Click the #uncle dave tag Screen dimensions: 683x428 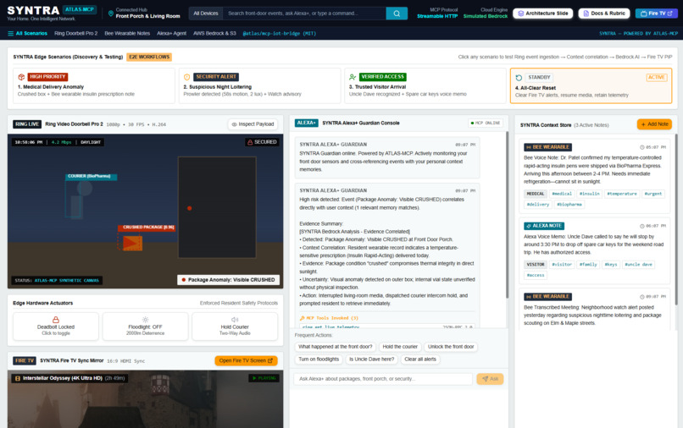638,265
